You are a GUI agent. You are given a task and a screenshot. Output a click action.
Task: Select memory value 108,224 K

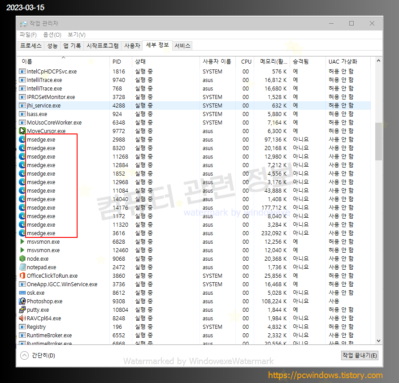274,301
